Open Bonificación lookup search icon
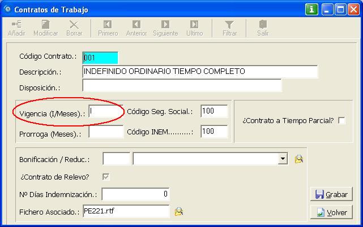The height and width of the screenshot is (227, 363). [x=299, y=159]
